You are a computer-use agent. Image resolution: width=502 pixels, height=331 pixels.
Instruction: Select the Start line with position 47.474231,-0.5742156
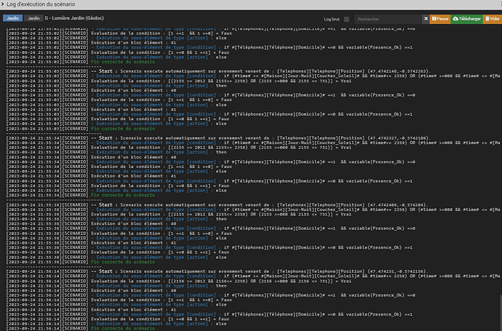(218, 271)
